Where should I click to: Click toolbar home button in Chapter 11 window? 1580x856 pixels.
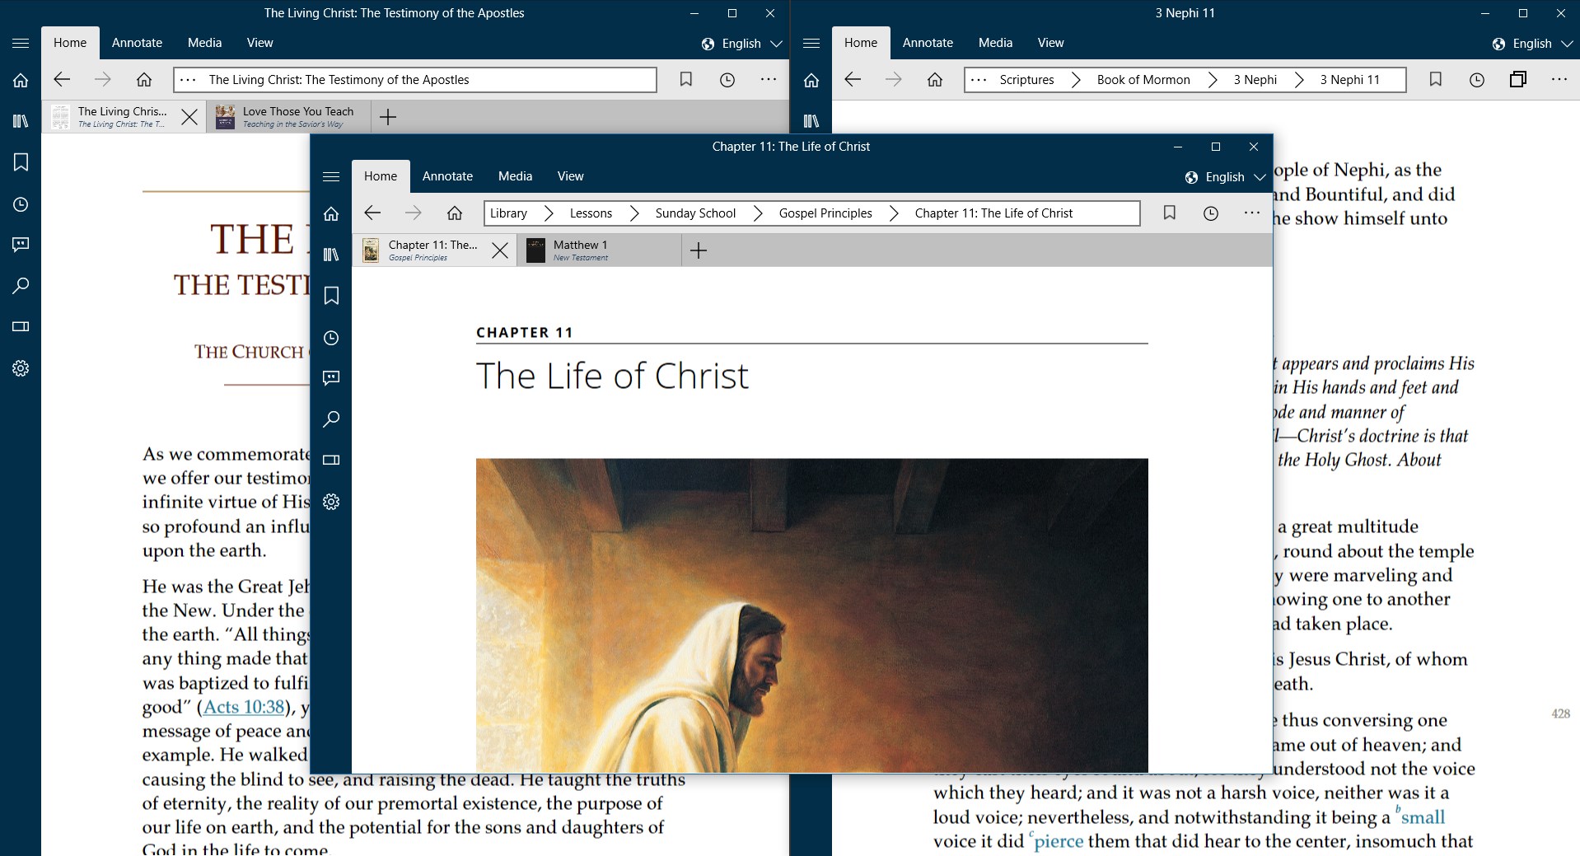(455, 213)
